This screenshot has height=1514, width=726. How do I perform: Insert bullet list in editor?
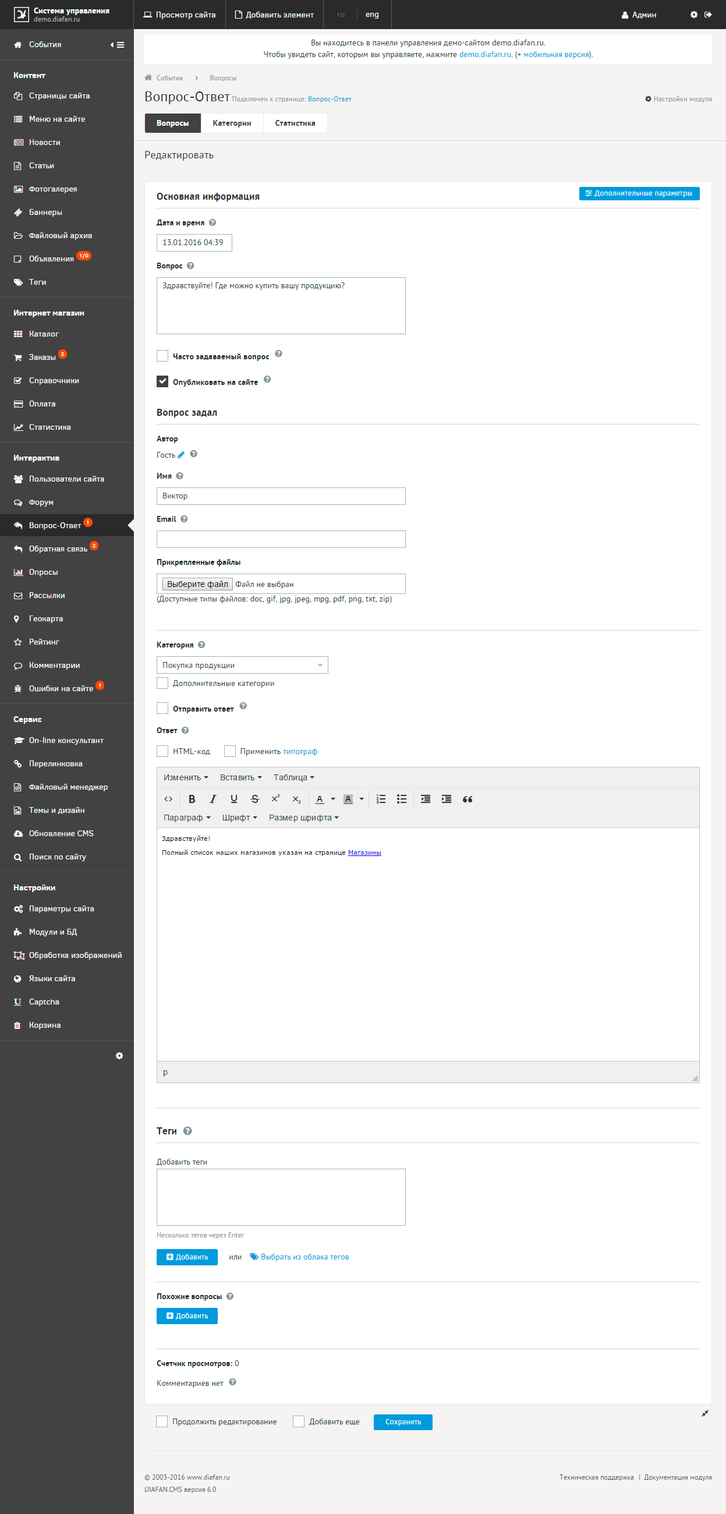coord(402,799)
